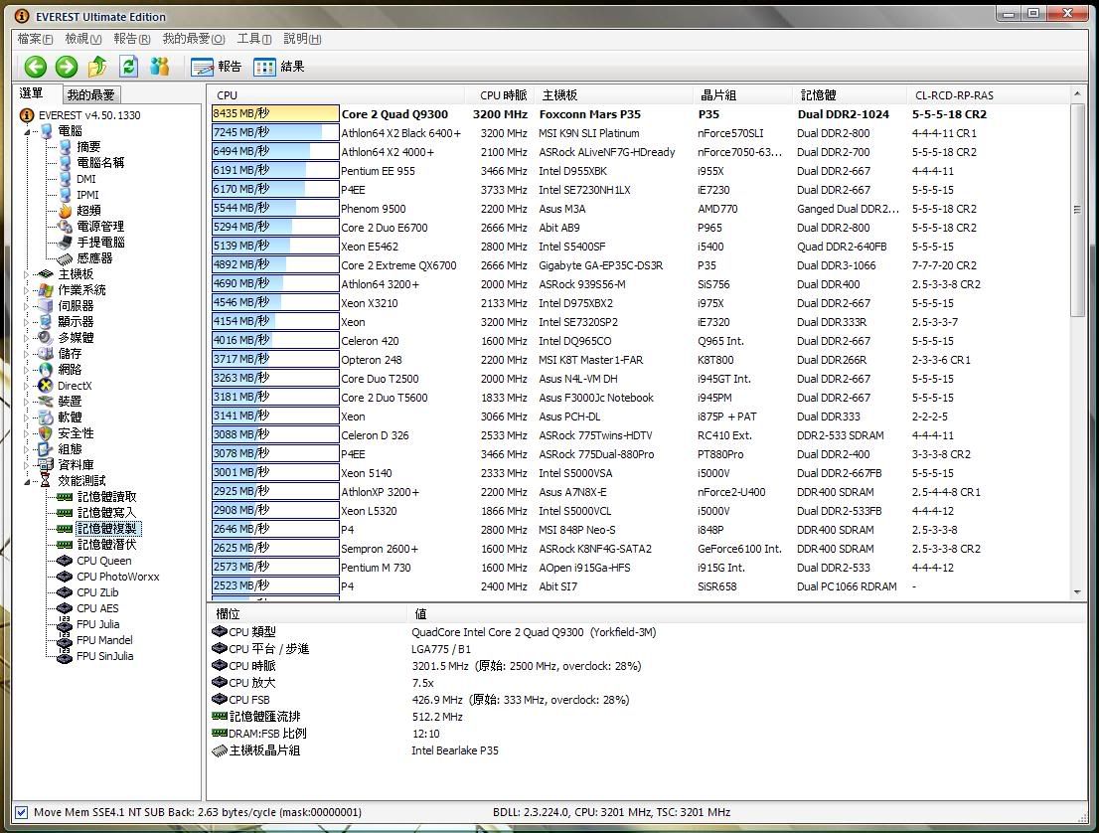Viewport: 1099px width, 833px height.
Task: Expand the 伺服器 tree node
Action: [27, 306]
